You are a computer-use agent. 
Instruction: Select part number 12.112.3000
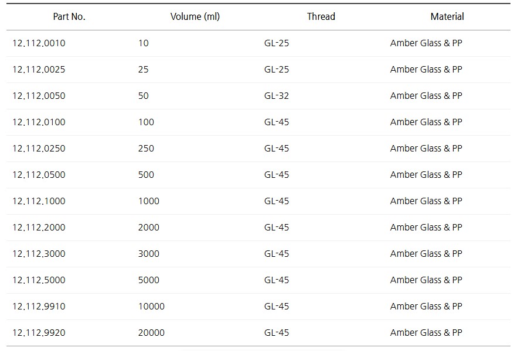(39, 254)
